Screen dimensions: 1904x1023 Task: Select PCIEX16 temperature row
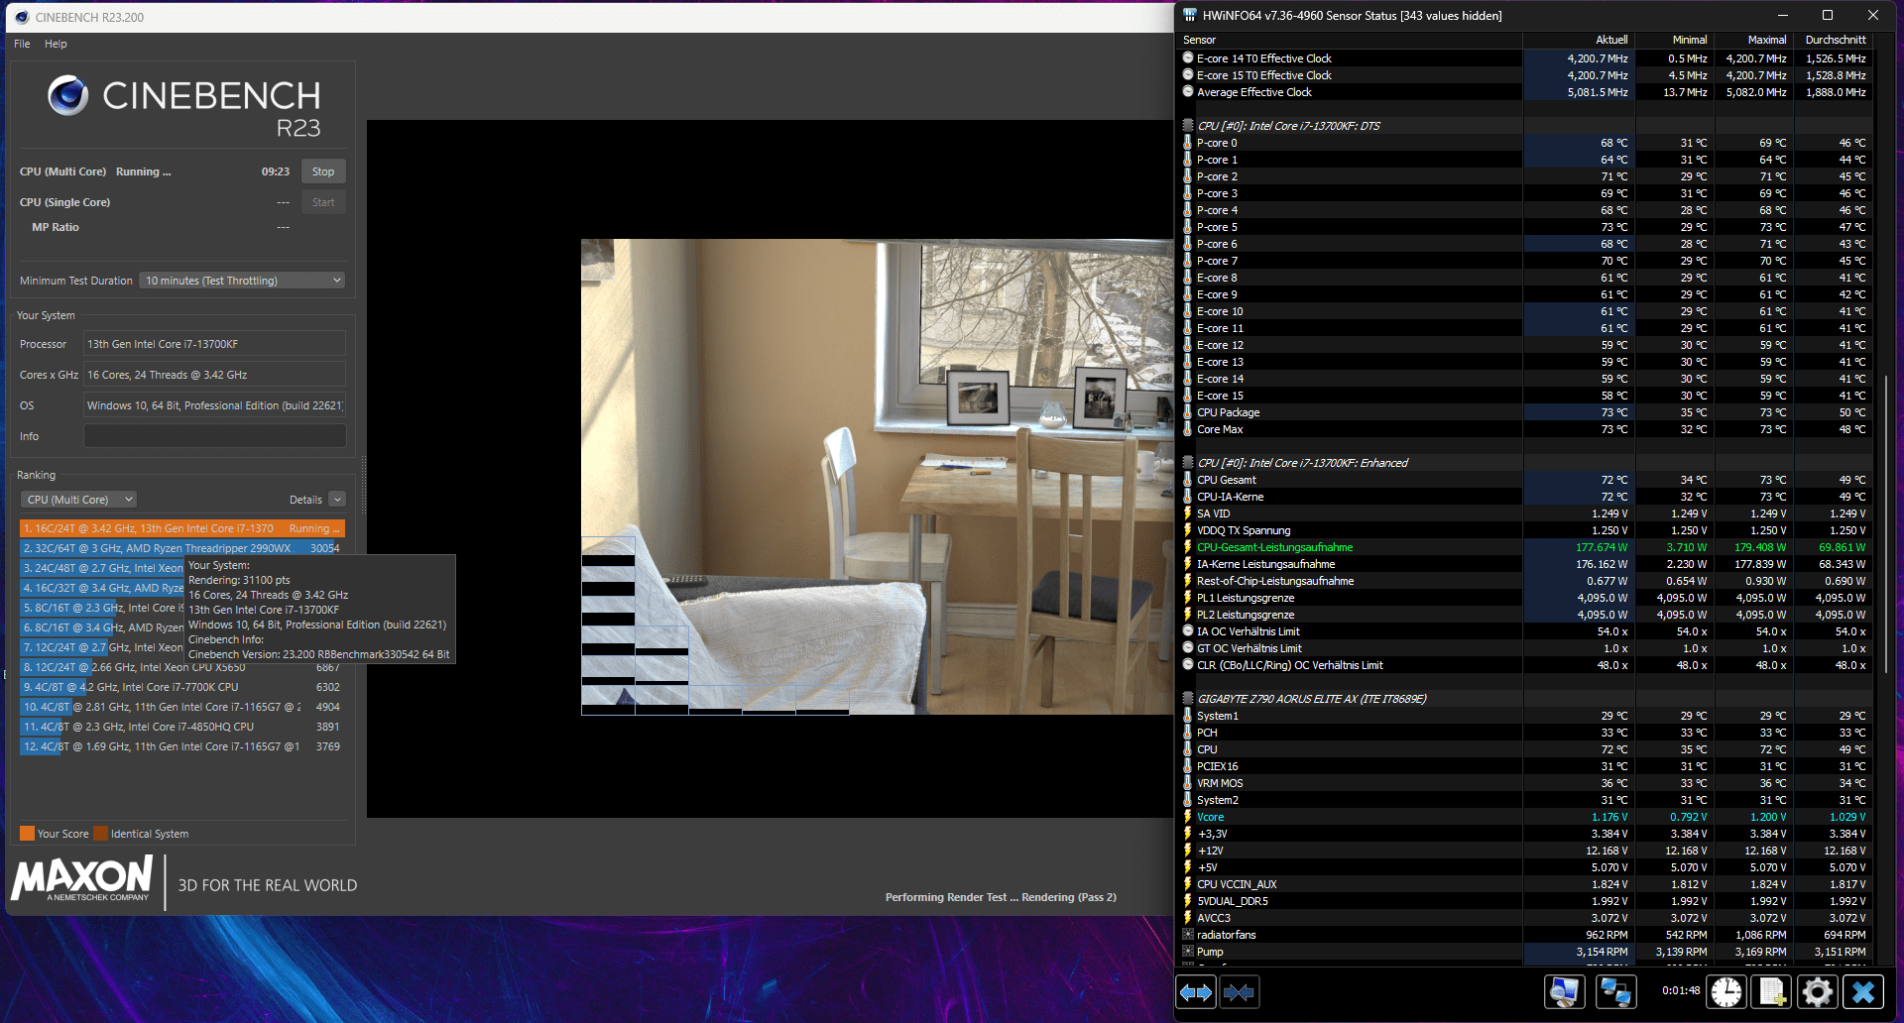(x=1525, y=766)
